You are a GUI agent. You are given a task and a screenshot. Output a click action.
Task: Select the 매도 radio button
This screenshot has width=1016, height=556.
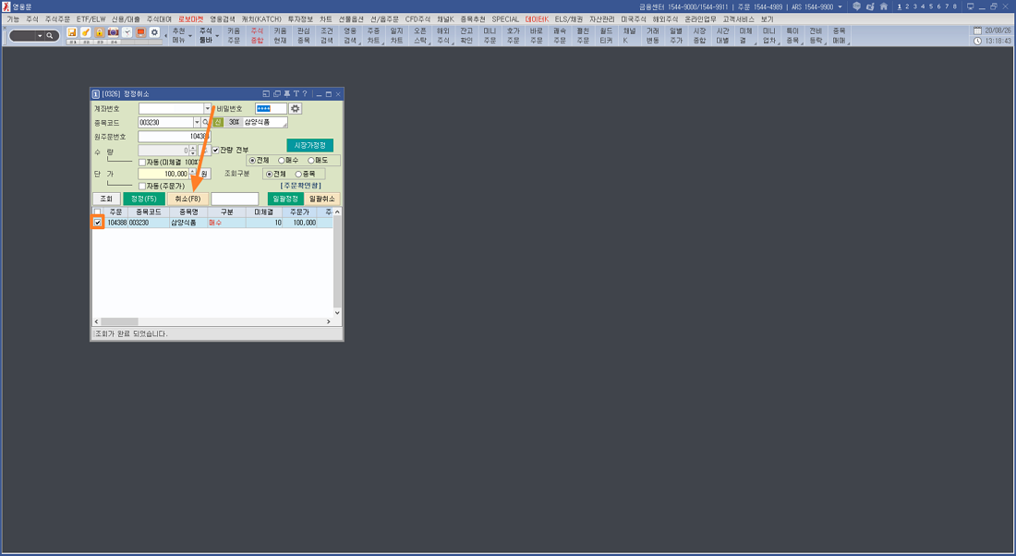click(x=311, y=160)
